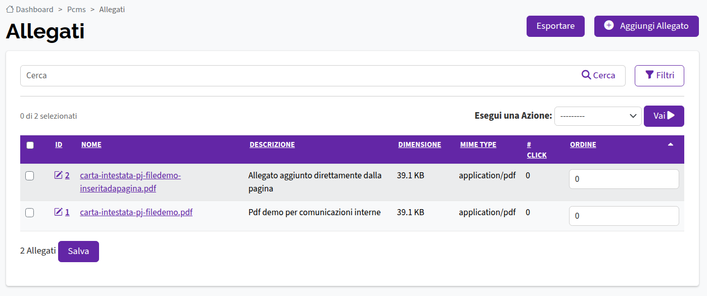The image size is (707, 296).
Task: Sort table by Ordine column header
Action: click(x=583, y=144)
